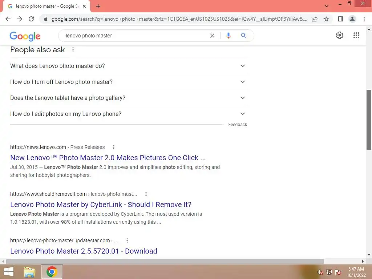Viewport: 372px width, 279px height.
Task: Submit search with the magnifier icon
Action: coord(243,36)
